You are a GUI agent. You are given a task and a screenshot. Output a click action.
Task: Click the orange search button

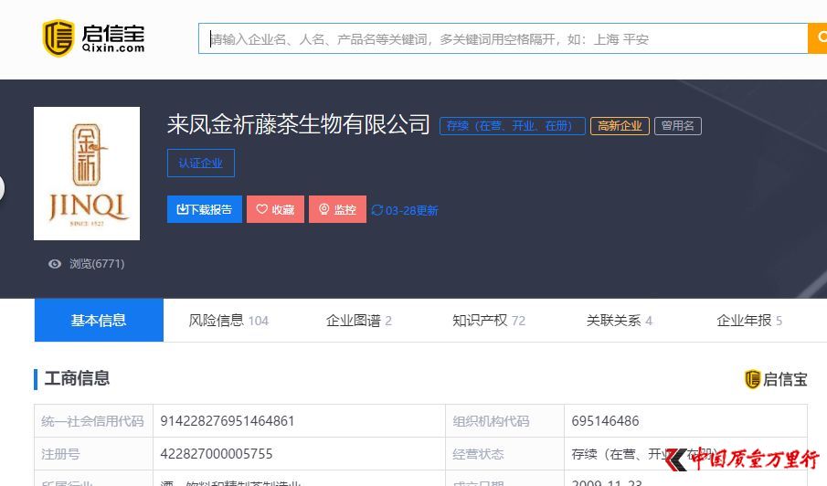pyautogui.click(x=817, y=38)
